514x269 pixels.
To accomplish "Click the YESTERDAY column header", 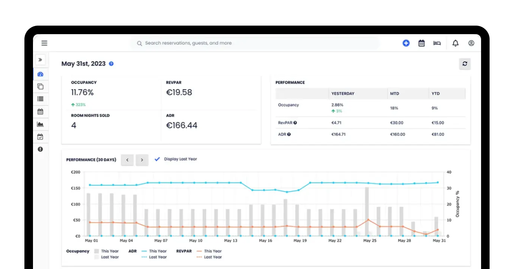I will coord(343,94).
